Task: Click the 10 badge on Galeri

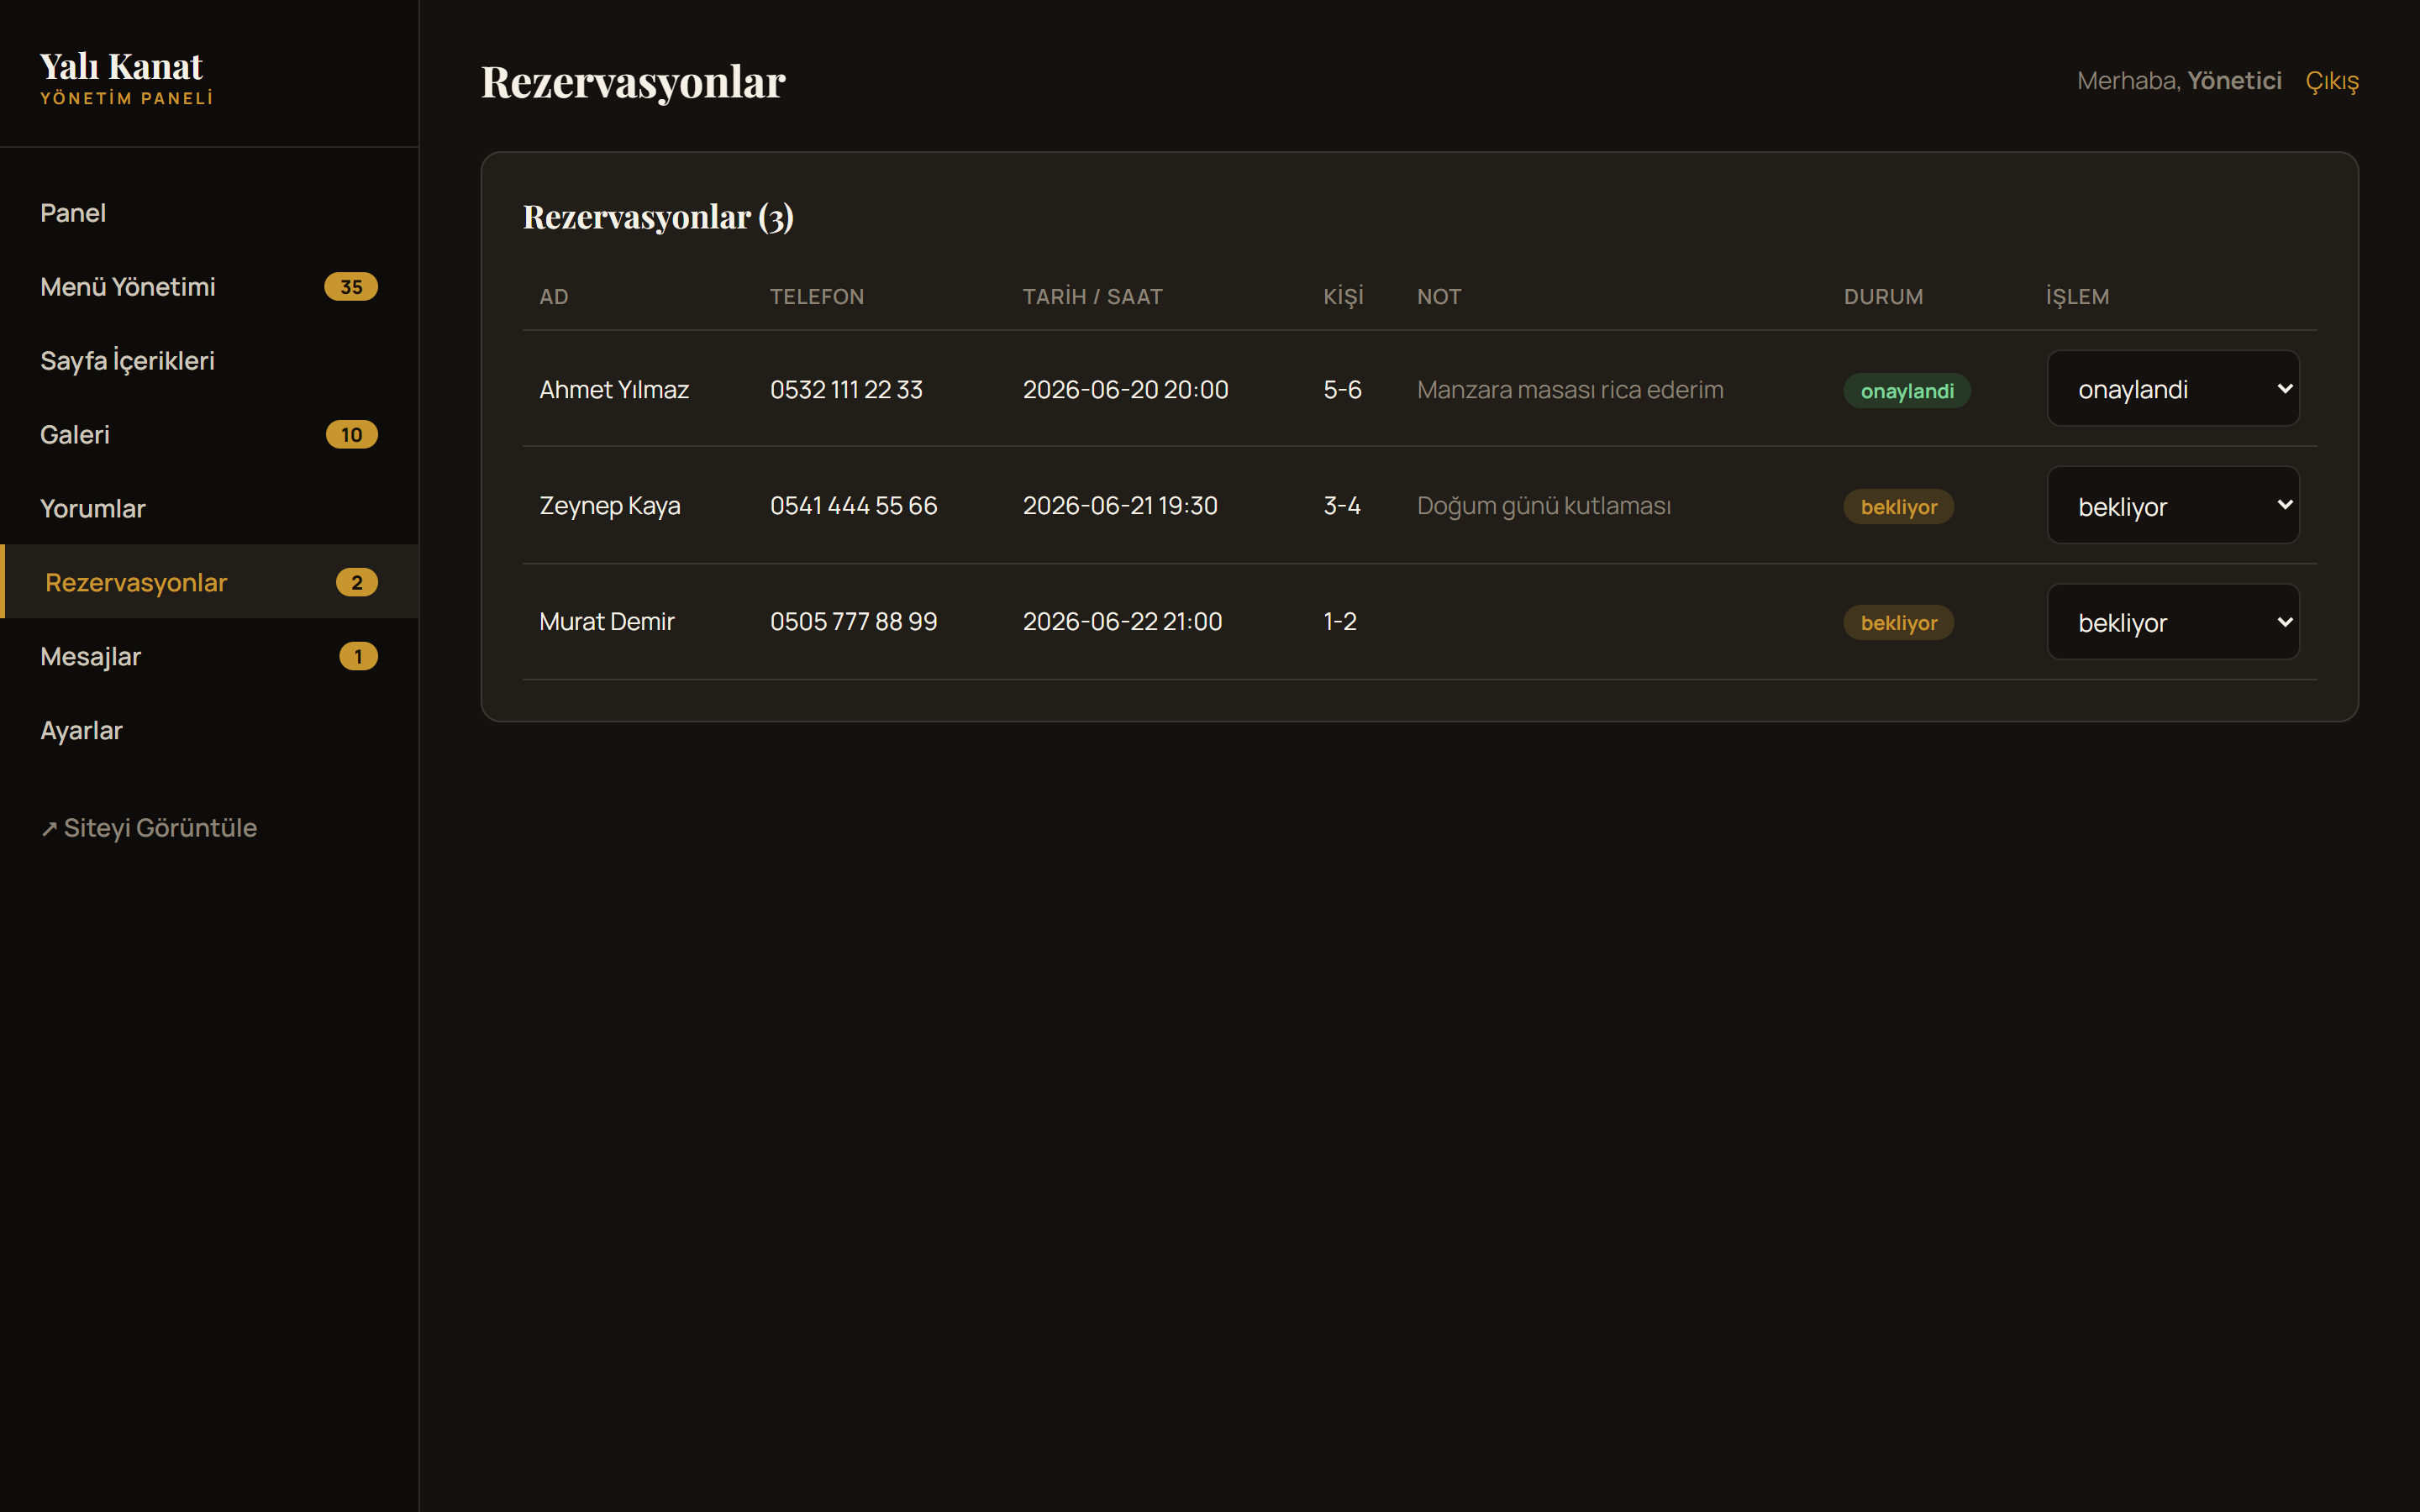Action: coord(352,435)
